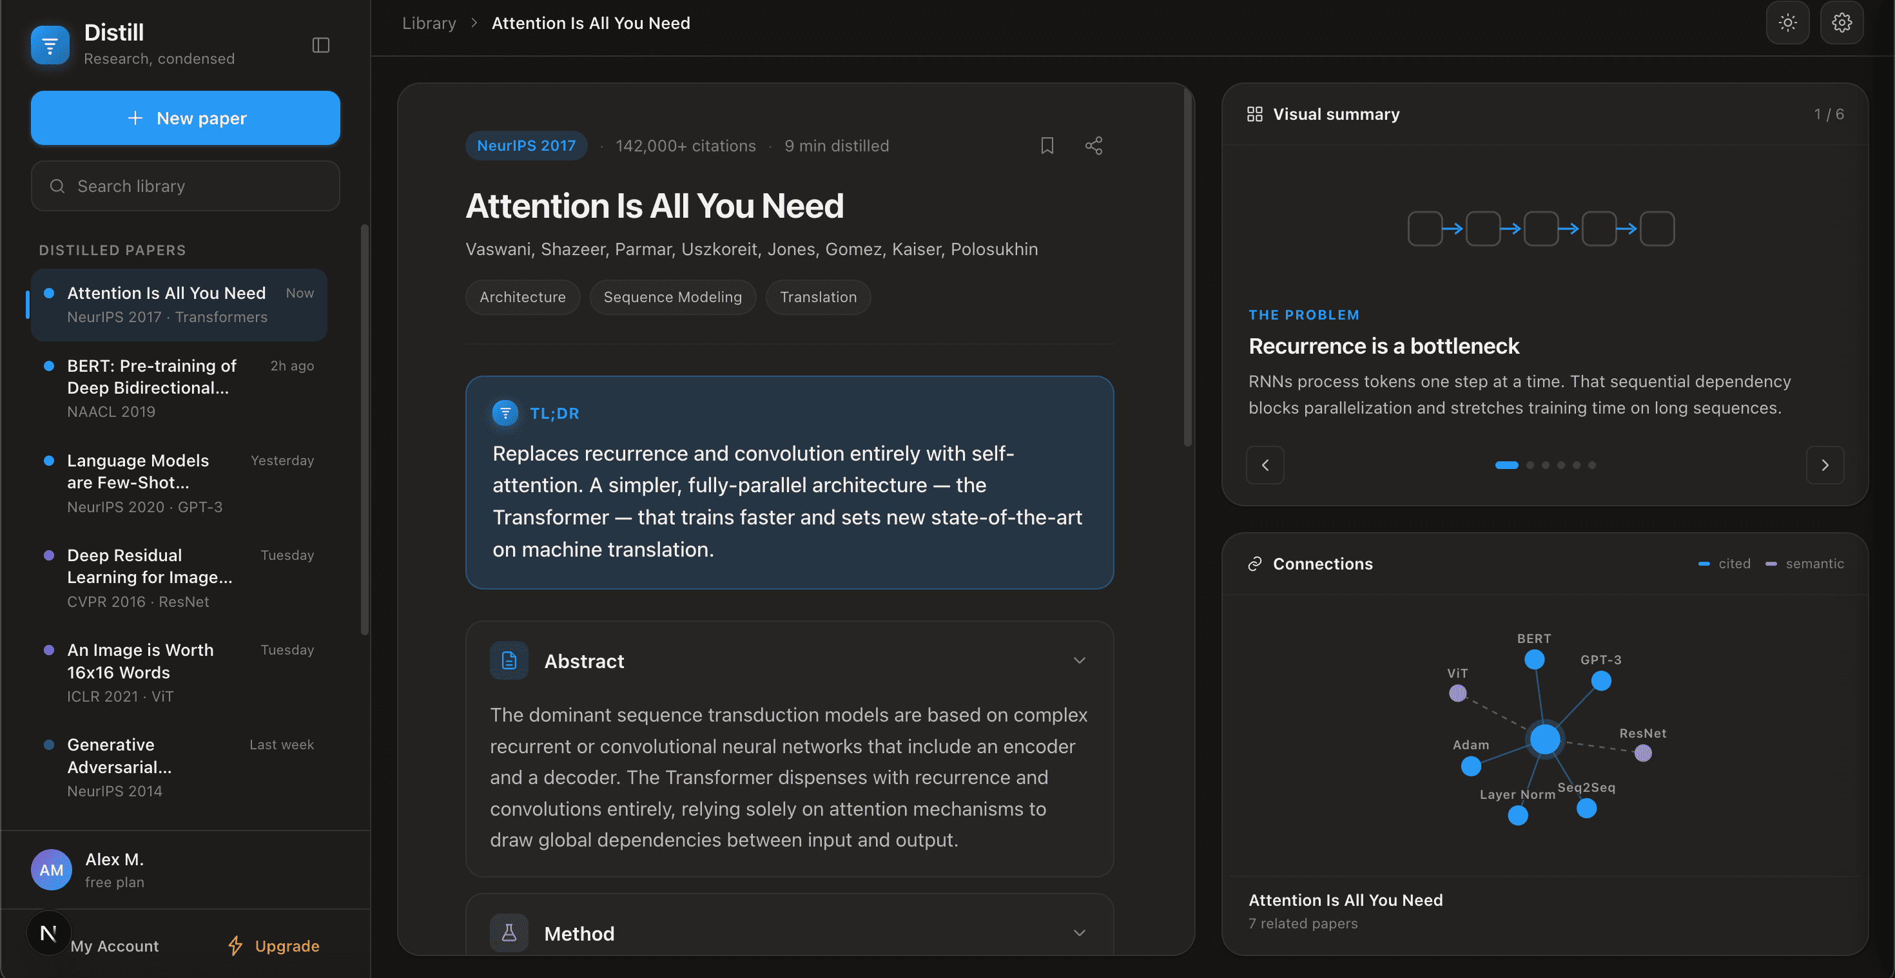This screenshot has height=978, width=1895.
Task: Select the ViT semantic node
Action: coord(1458,693)
